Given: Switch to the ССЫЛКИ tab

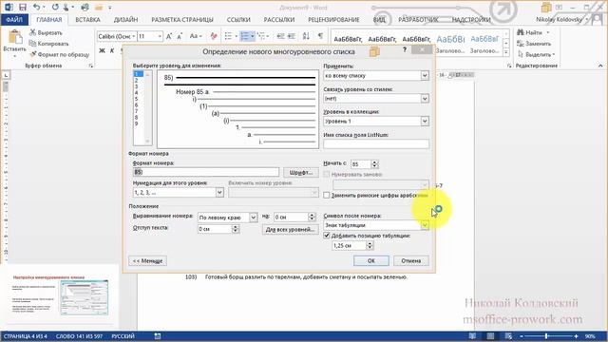Looking at the screenshot, I should click(x=238, y=19).
